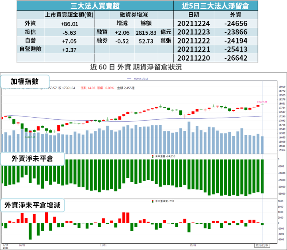Click the 萬張 unit label
Image resolution: width=287 pixels, height=250 pixels.
[166, 40]
